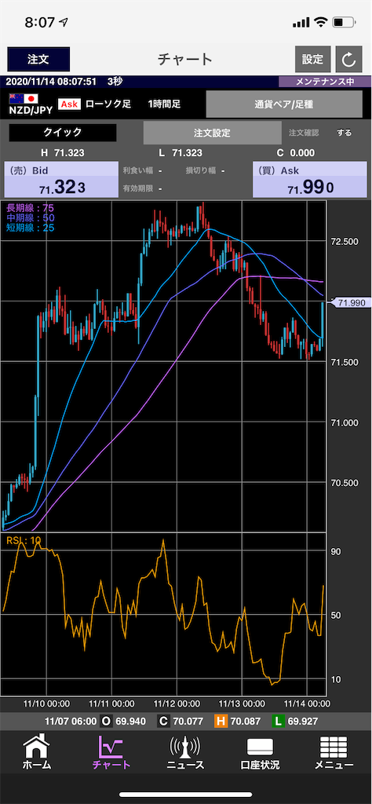Click the H 70.087 high value

click(239, 722)
